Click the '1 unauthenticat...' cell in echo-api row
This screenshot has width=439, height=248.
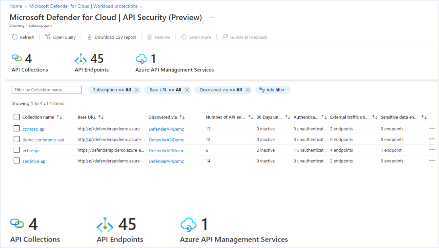[x=310, y=150]
